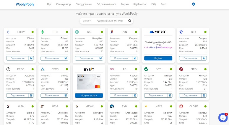Click the ERGO coin logo

click(8, 69)
